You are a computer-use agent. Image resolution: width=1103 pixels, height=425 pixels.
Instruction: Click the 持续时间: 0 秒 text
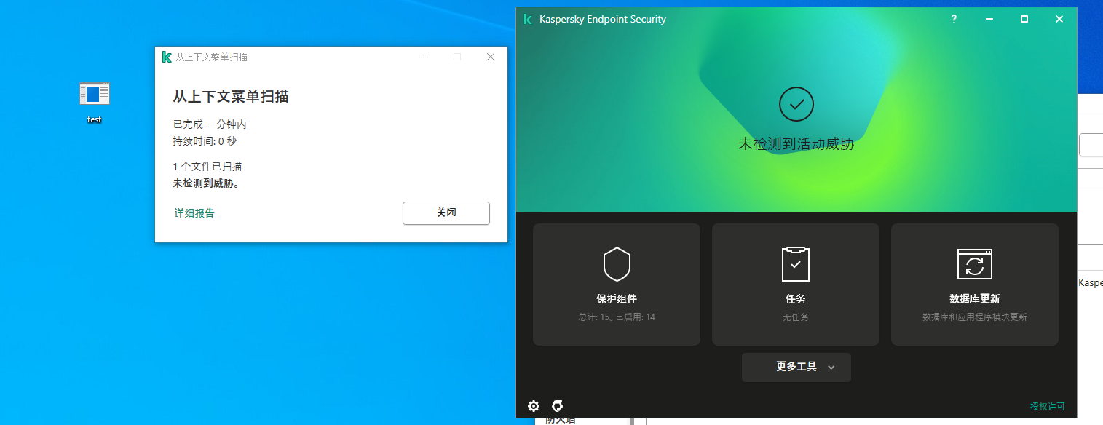click(205, 141)
